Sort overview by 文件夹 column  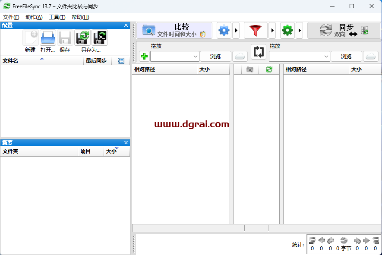tap(39, 151)
